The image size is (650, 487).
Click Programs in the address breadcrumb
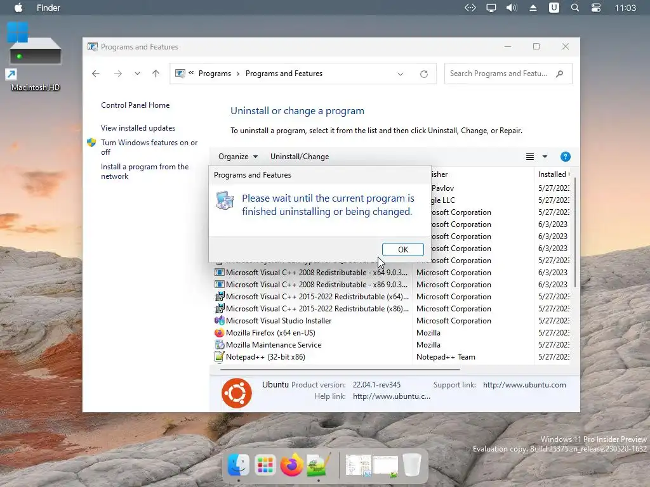215,74
